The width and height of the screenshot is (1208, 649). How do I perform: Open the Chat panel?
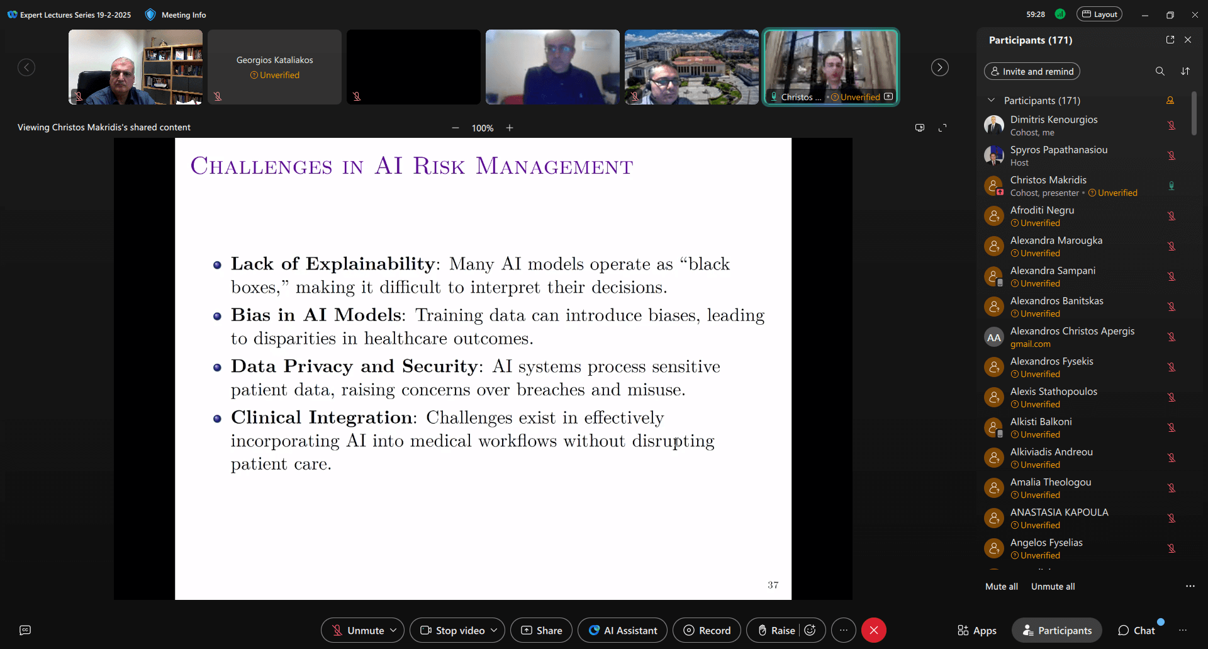pos(1136,630)
